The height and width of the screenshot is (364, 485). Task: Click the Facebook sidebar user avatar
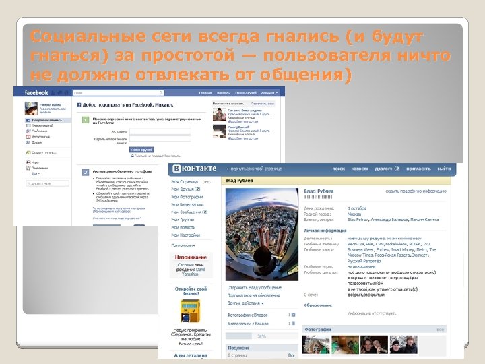click(x=31, y=109)
